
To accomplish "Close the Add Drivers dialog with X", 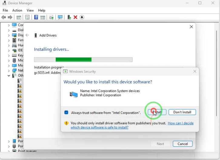I will point(191,27).
